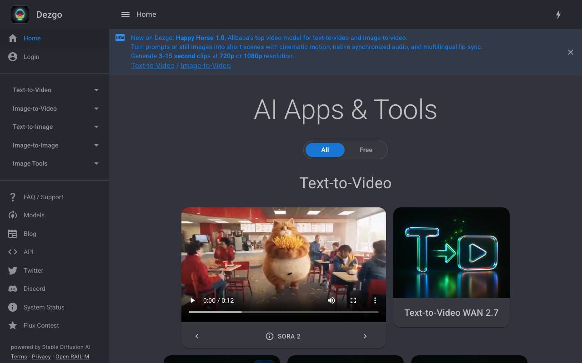Click the Dezgo brand name

(49, 15)
